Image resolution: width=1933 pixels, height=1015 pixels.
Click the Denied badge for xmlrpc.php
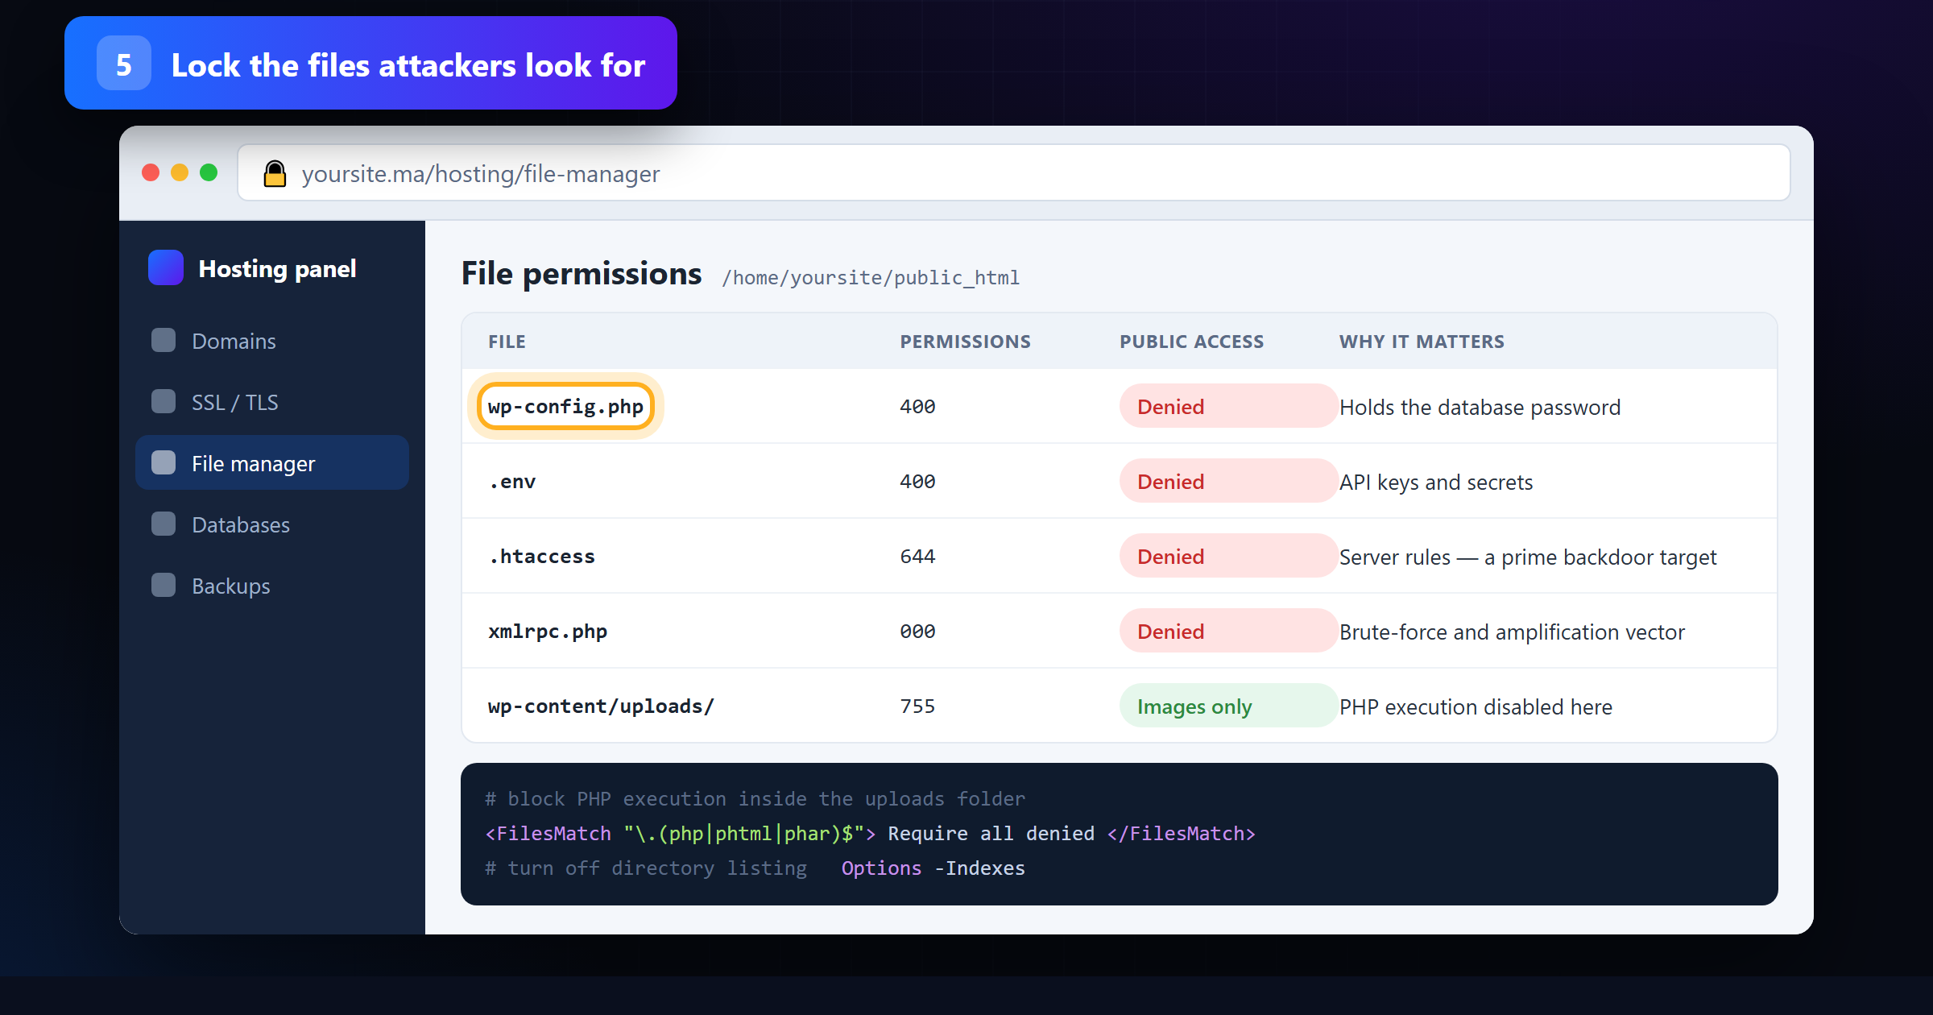point(1229,631)
